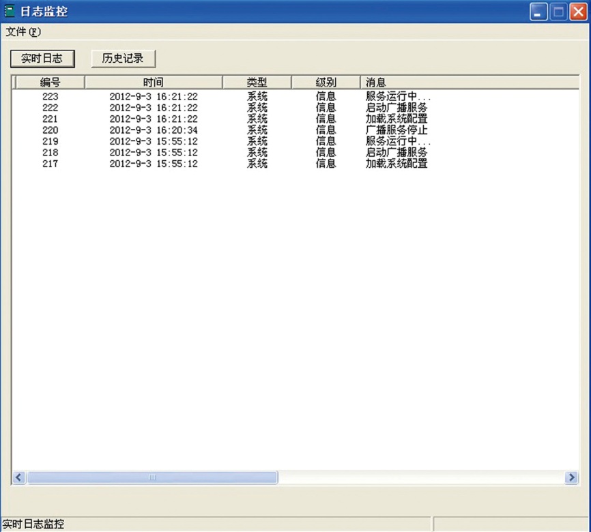The height and width of the screenshot is (532, 591).
Task: Click the 消息 column header
Action: click(470, 82)
